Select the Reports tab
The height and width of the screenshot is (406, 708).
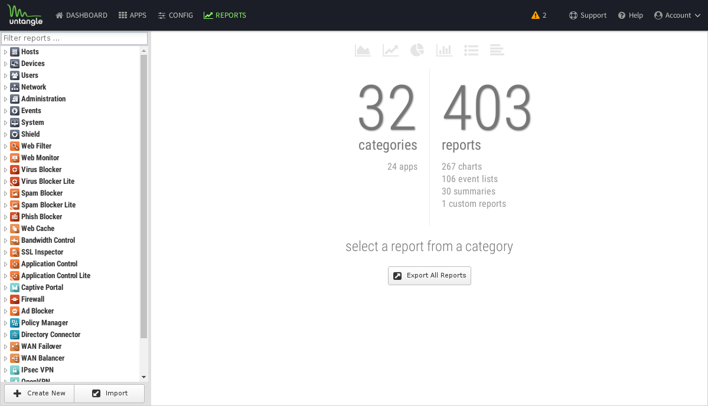click(x=225, y=15)
